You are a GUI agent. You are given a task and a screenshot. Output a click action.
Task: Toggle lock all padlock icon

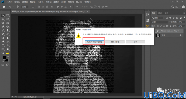point(170,26)
